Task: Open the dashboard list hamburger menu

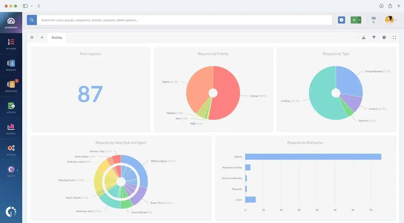Action: 32,37
